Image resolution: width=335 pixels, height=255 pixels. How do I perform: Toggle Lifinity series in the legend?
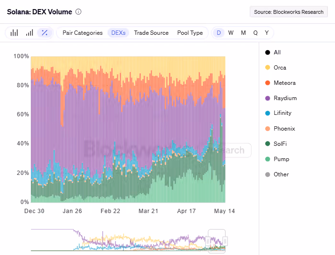pos(278,113)
